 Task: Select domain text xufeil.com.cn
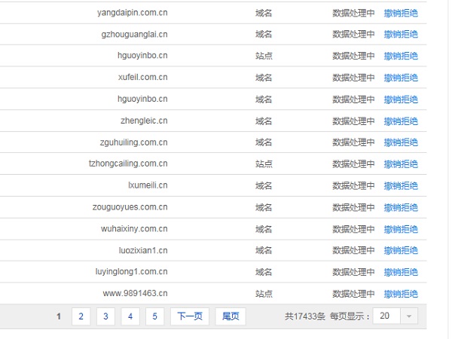[142, 78]
